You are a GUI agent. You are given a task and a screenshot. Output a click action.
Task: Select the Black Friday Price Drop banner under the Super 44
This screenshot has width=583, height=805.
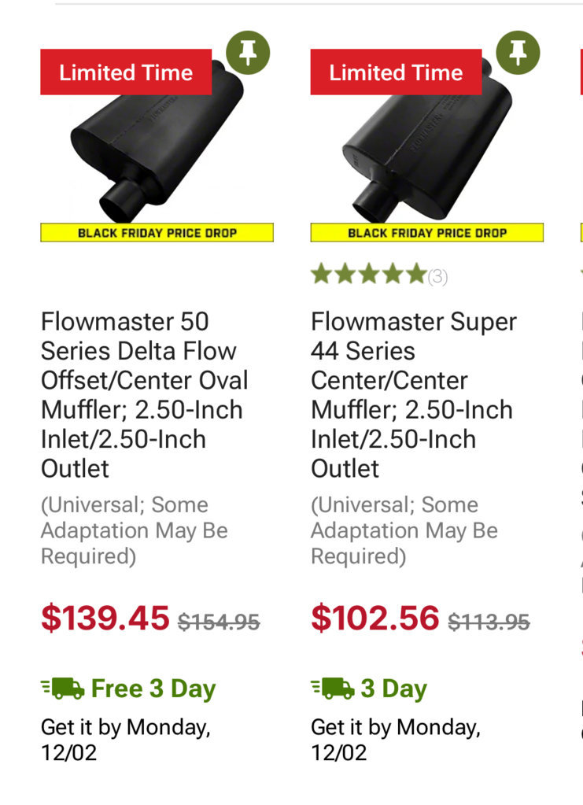click(x=427, y=233)
